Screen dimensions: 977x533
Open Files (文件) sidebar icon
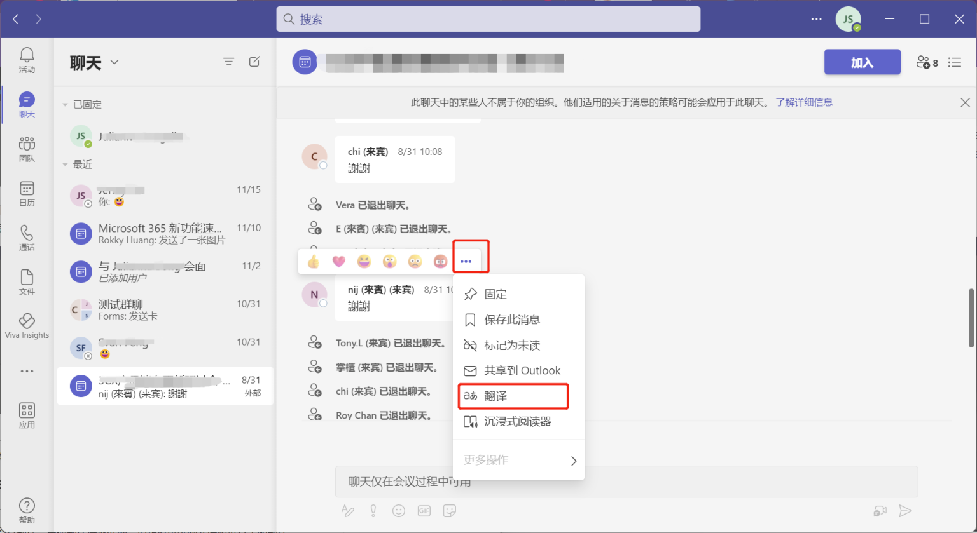click(27, 282)
